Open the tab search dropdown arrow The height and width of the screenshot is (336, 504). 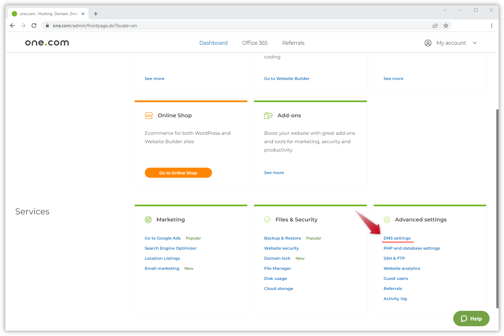(445, 10)
